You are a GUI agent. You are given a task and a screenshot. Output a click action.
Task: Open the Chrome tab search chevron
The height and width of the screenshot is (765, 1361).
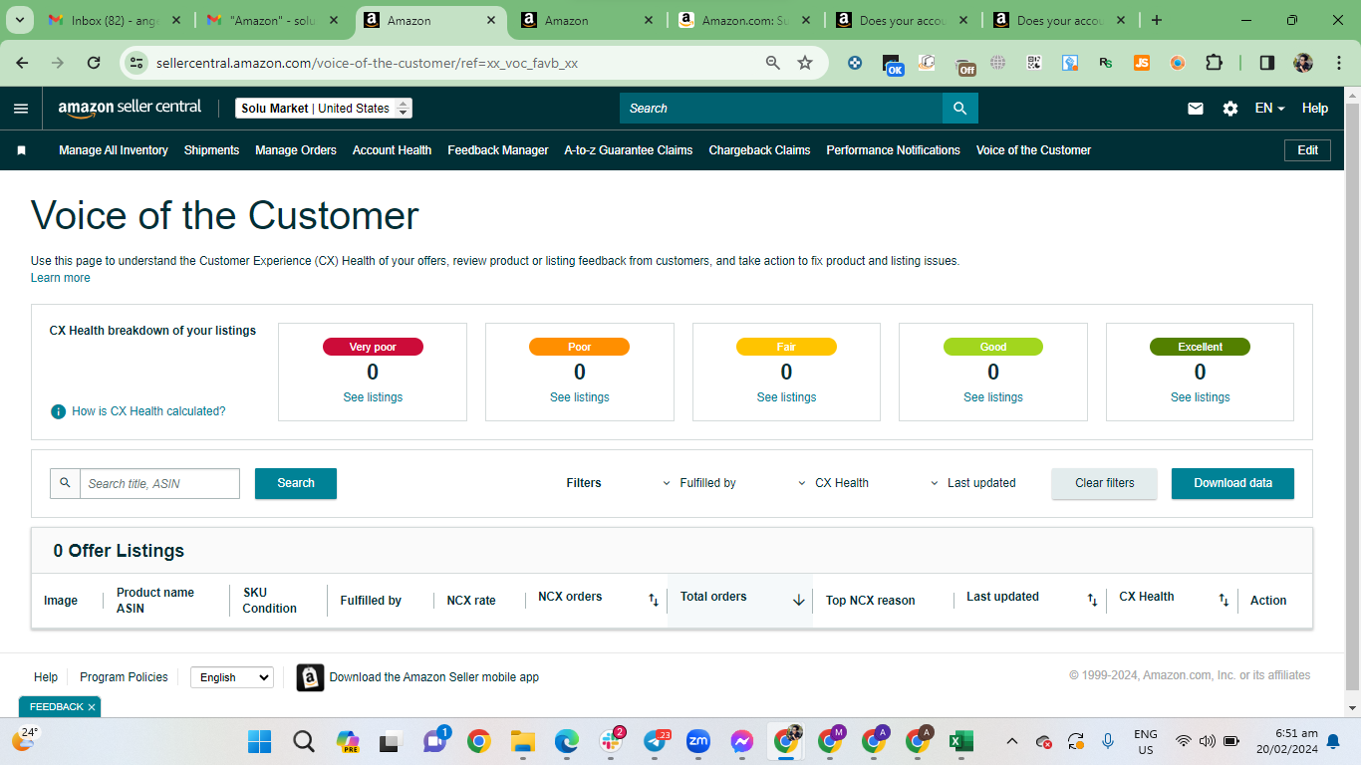pyautogui.click(x=19, y=20)
